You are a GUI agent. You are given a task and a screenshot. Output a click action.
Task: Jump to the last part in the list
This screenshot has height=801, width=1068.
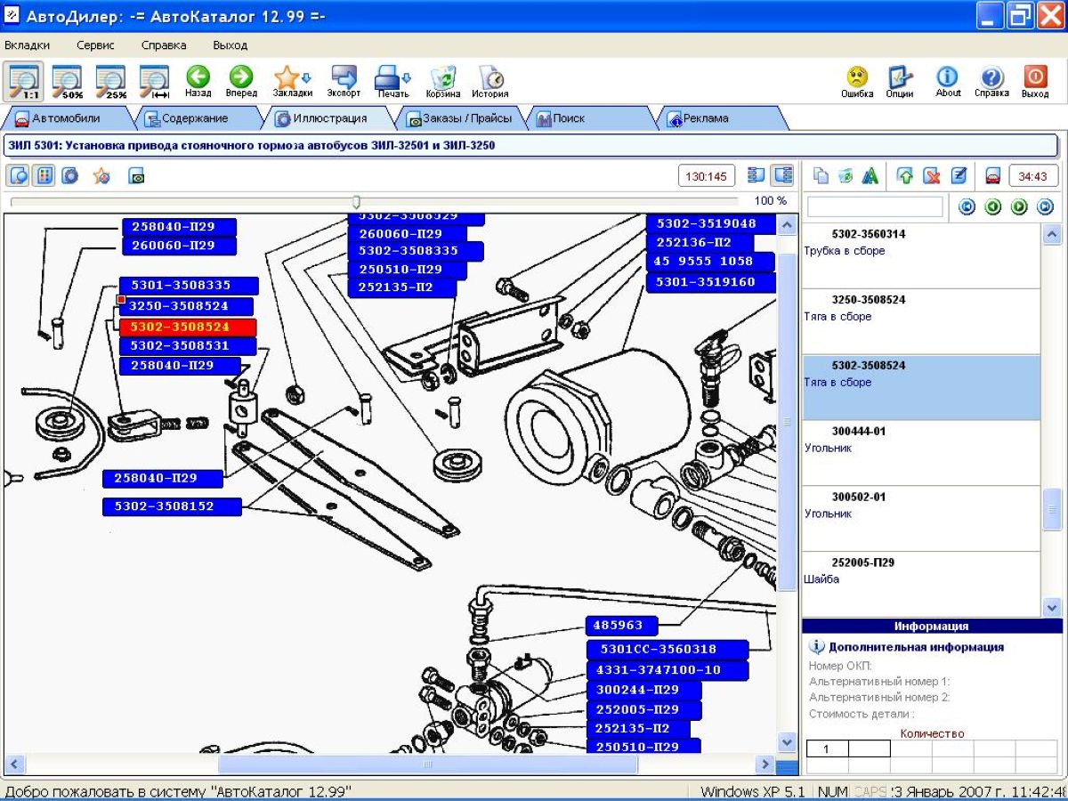click(x=1045, y=207)
